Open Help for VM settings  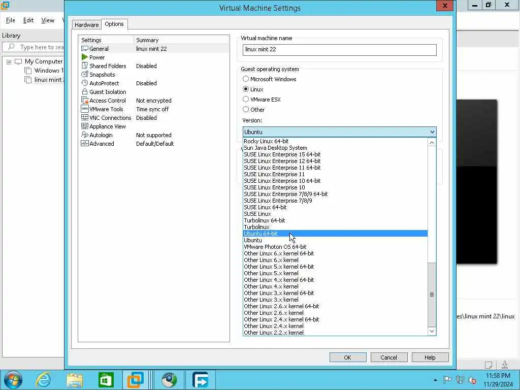coord(430,357)
